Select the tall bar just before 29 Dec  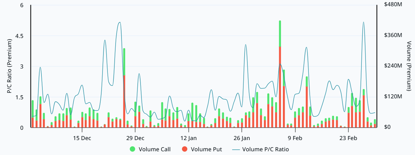point(124,89)
